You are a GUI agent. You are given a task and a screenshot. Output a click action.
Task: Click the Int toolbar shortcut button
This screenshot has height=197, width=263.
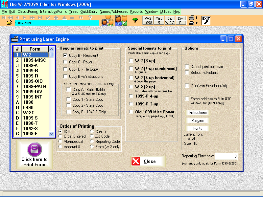point(170,18)
